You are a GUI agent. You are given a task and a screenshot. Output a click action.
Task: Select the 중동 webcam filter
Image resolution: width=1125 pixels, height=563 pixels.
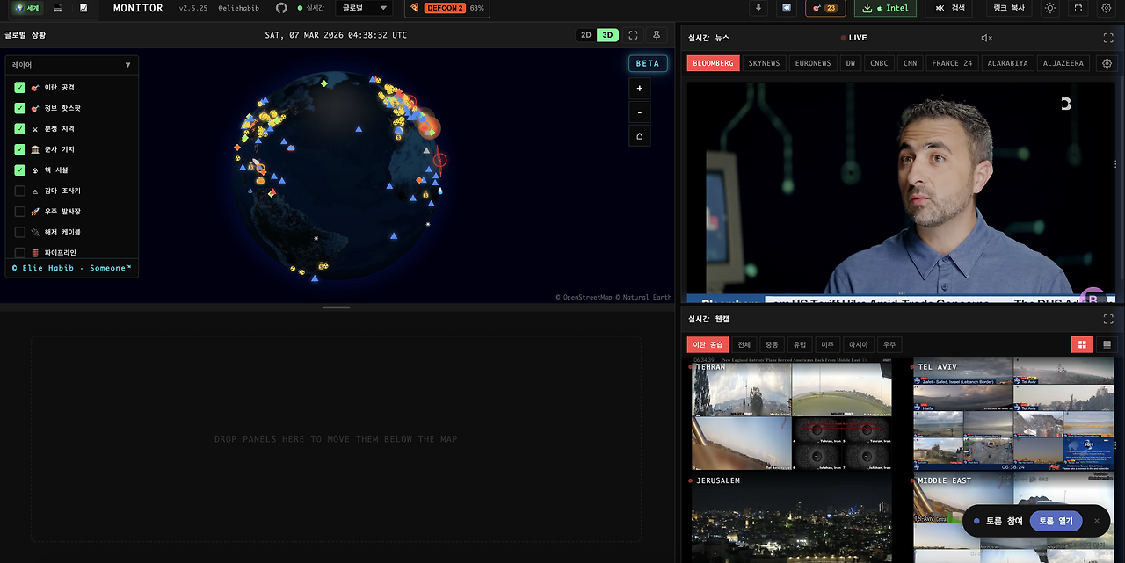click(x=772, y=345)
